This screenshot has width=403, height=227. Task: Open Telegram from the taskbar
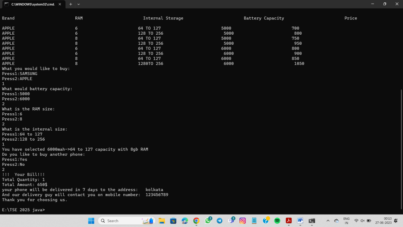(220, 221)
